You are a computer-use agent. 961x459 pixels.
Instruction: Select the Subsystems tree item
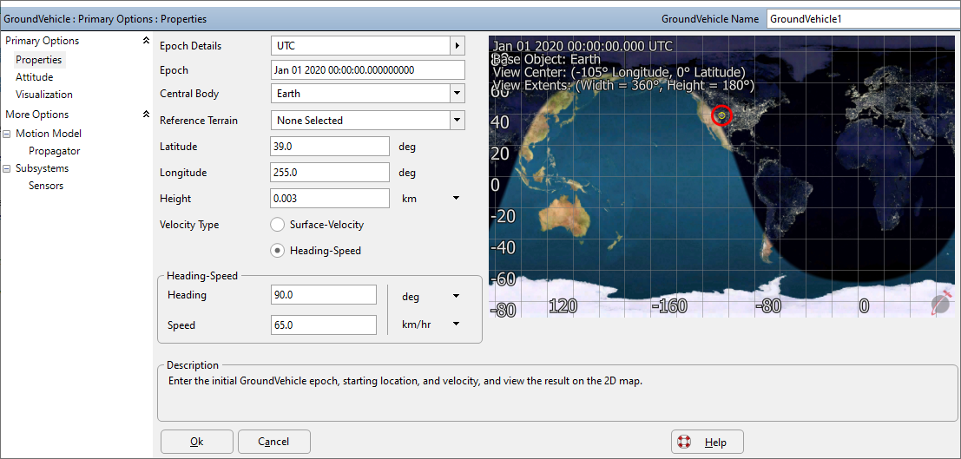(42, 168)
